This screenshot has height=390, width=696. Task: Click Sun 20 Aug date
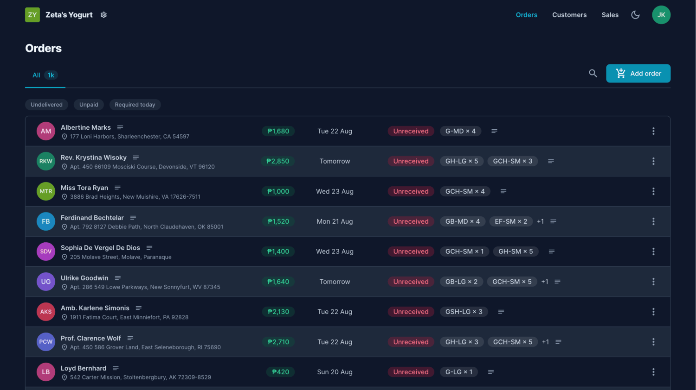coord(335,372)
